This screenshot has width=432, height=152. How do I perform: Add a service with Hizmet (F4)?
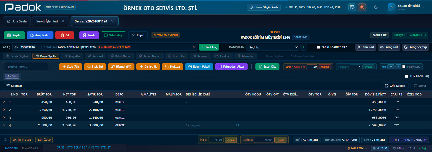pos(121,67)
